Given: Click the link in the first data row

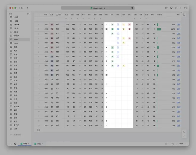Looking at the screenshot, I should tap(178, 25).
